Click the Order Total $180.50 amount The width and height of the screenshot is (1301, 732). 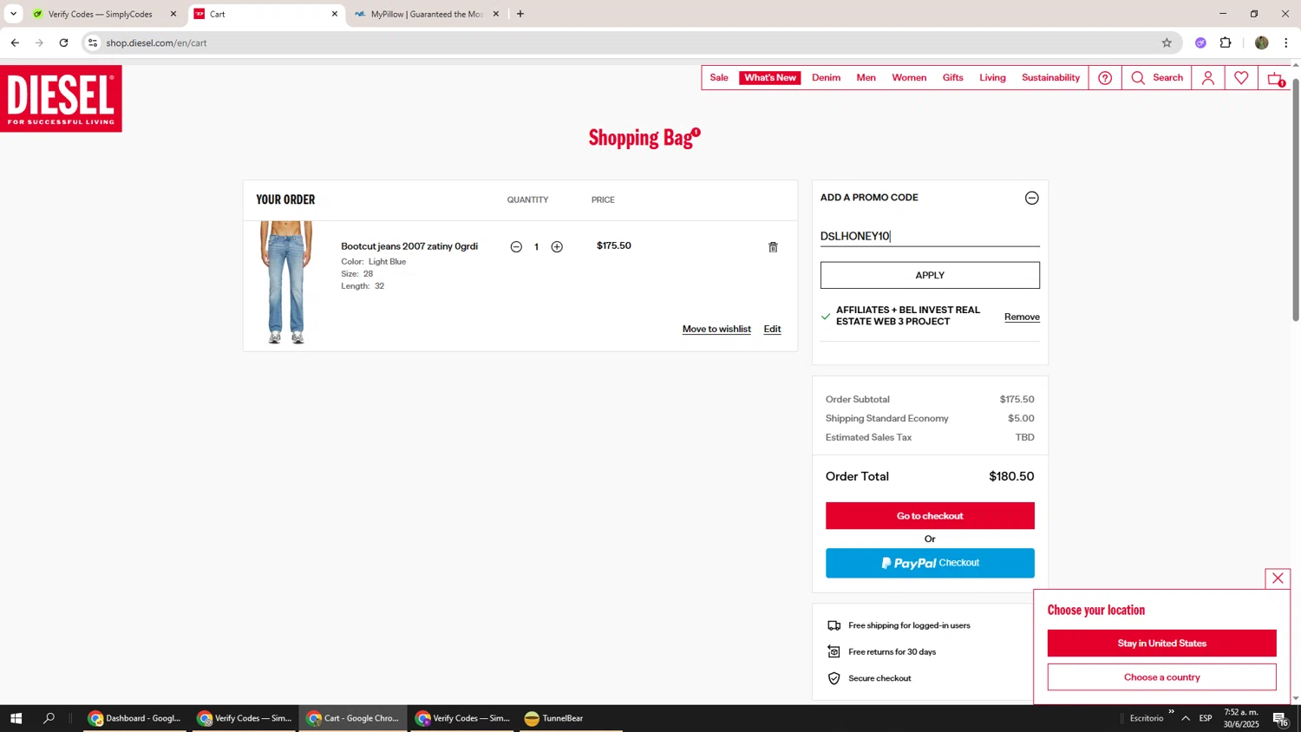pyautogui.click(x=1011, y=476)
